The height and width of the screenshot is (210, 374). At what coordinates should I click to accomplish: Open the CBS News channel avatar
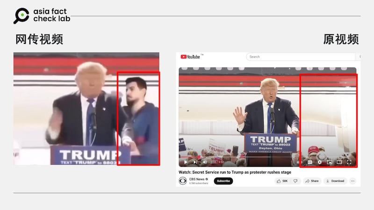183,181
